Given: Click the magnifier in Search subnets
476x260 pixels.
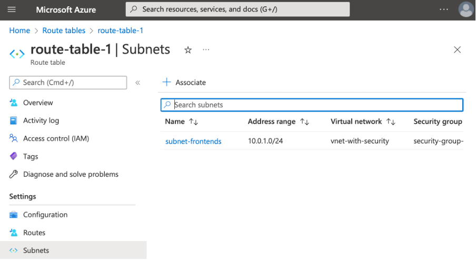Looking at the screenshot, I should click(167, 105).
